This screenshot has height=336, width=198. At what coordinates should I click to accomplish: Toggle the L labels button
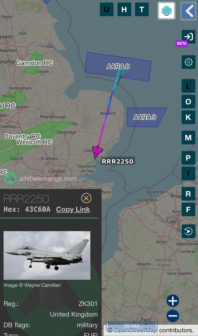point(188,86)
